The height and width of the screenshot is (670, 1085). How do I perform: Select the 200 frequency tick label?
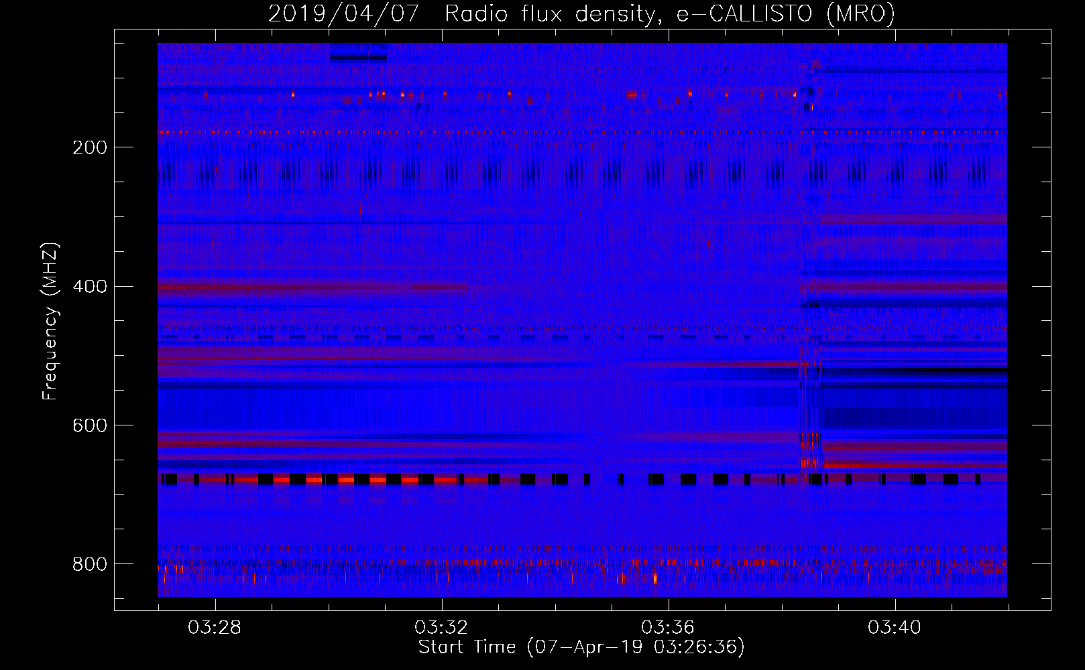tap(90, 147)
